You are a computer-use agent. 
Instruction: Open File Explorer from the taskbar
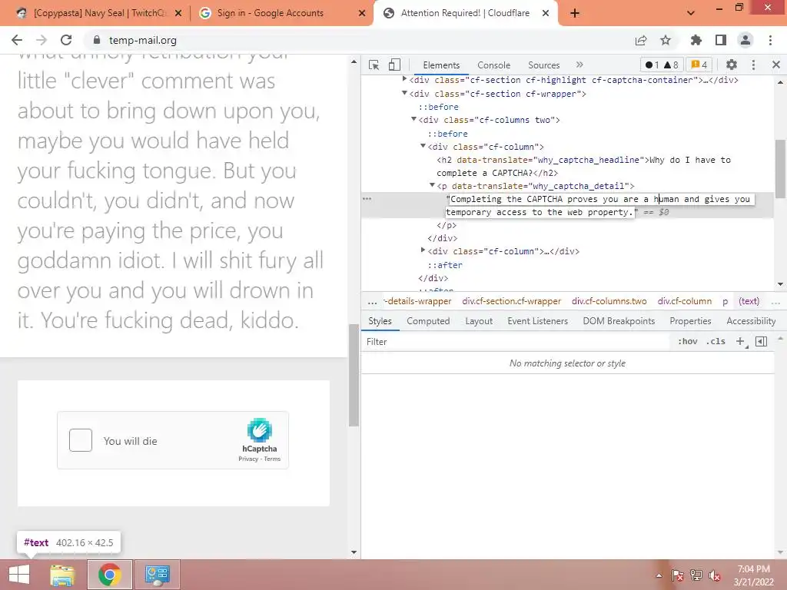click(62, 575)
